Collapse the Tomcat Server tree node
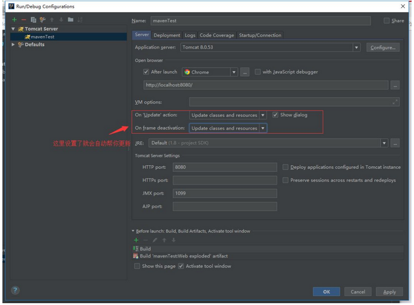The image size is (414, 305). click(x=13, y=29)
